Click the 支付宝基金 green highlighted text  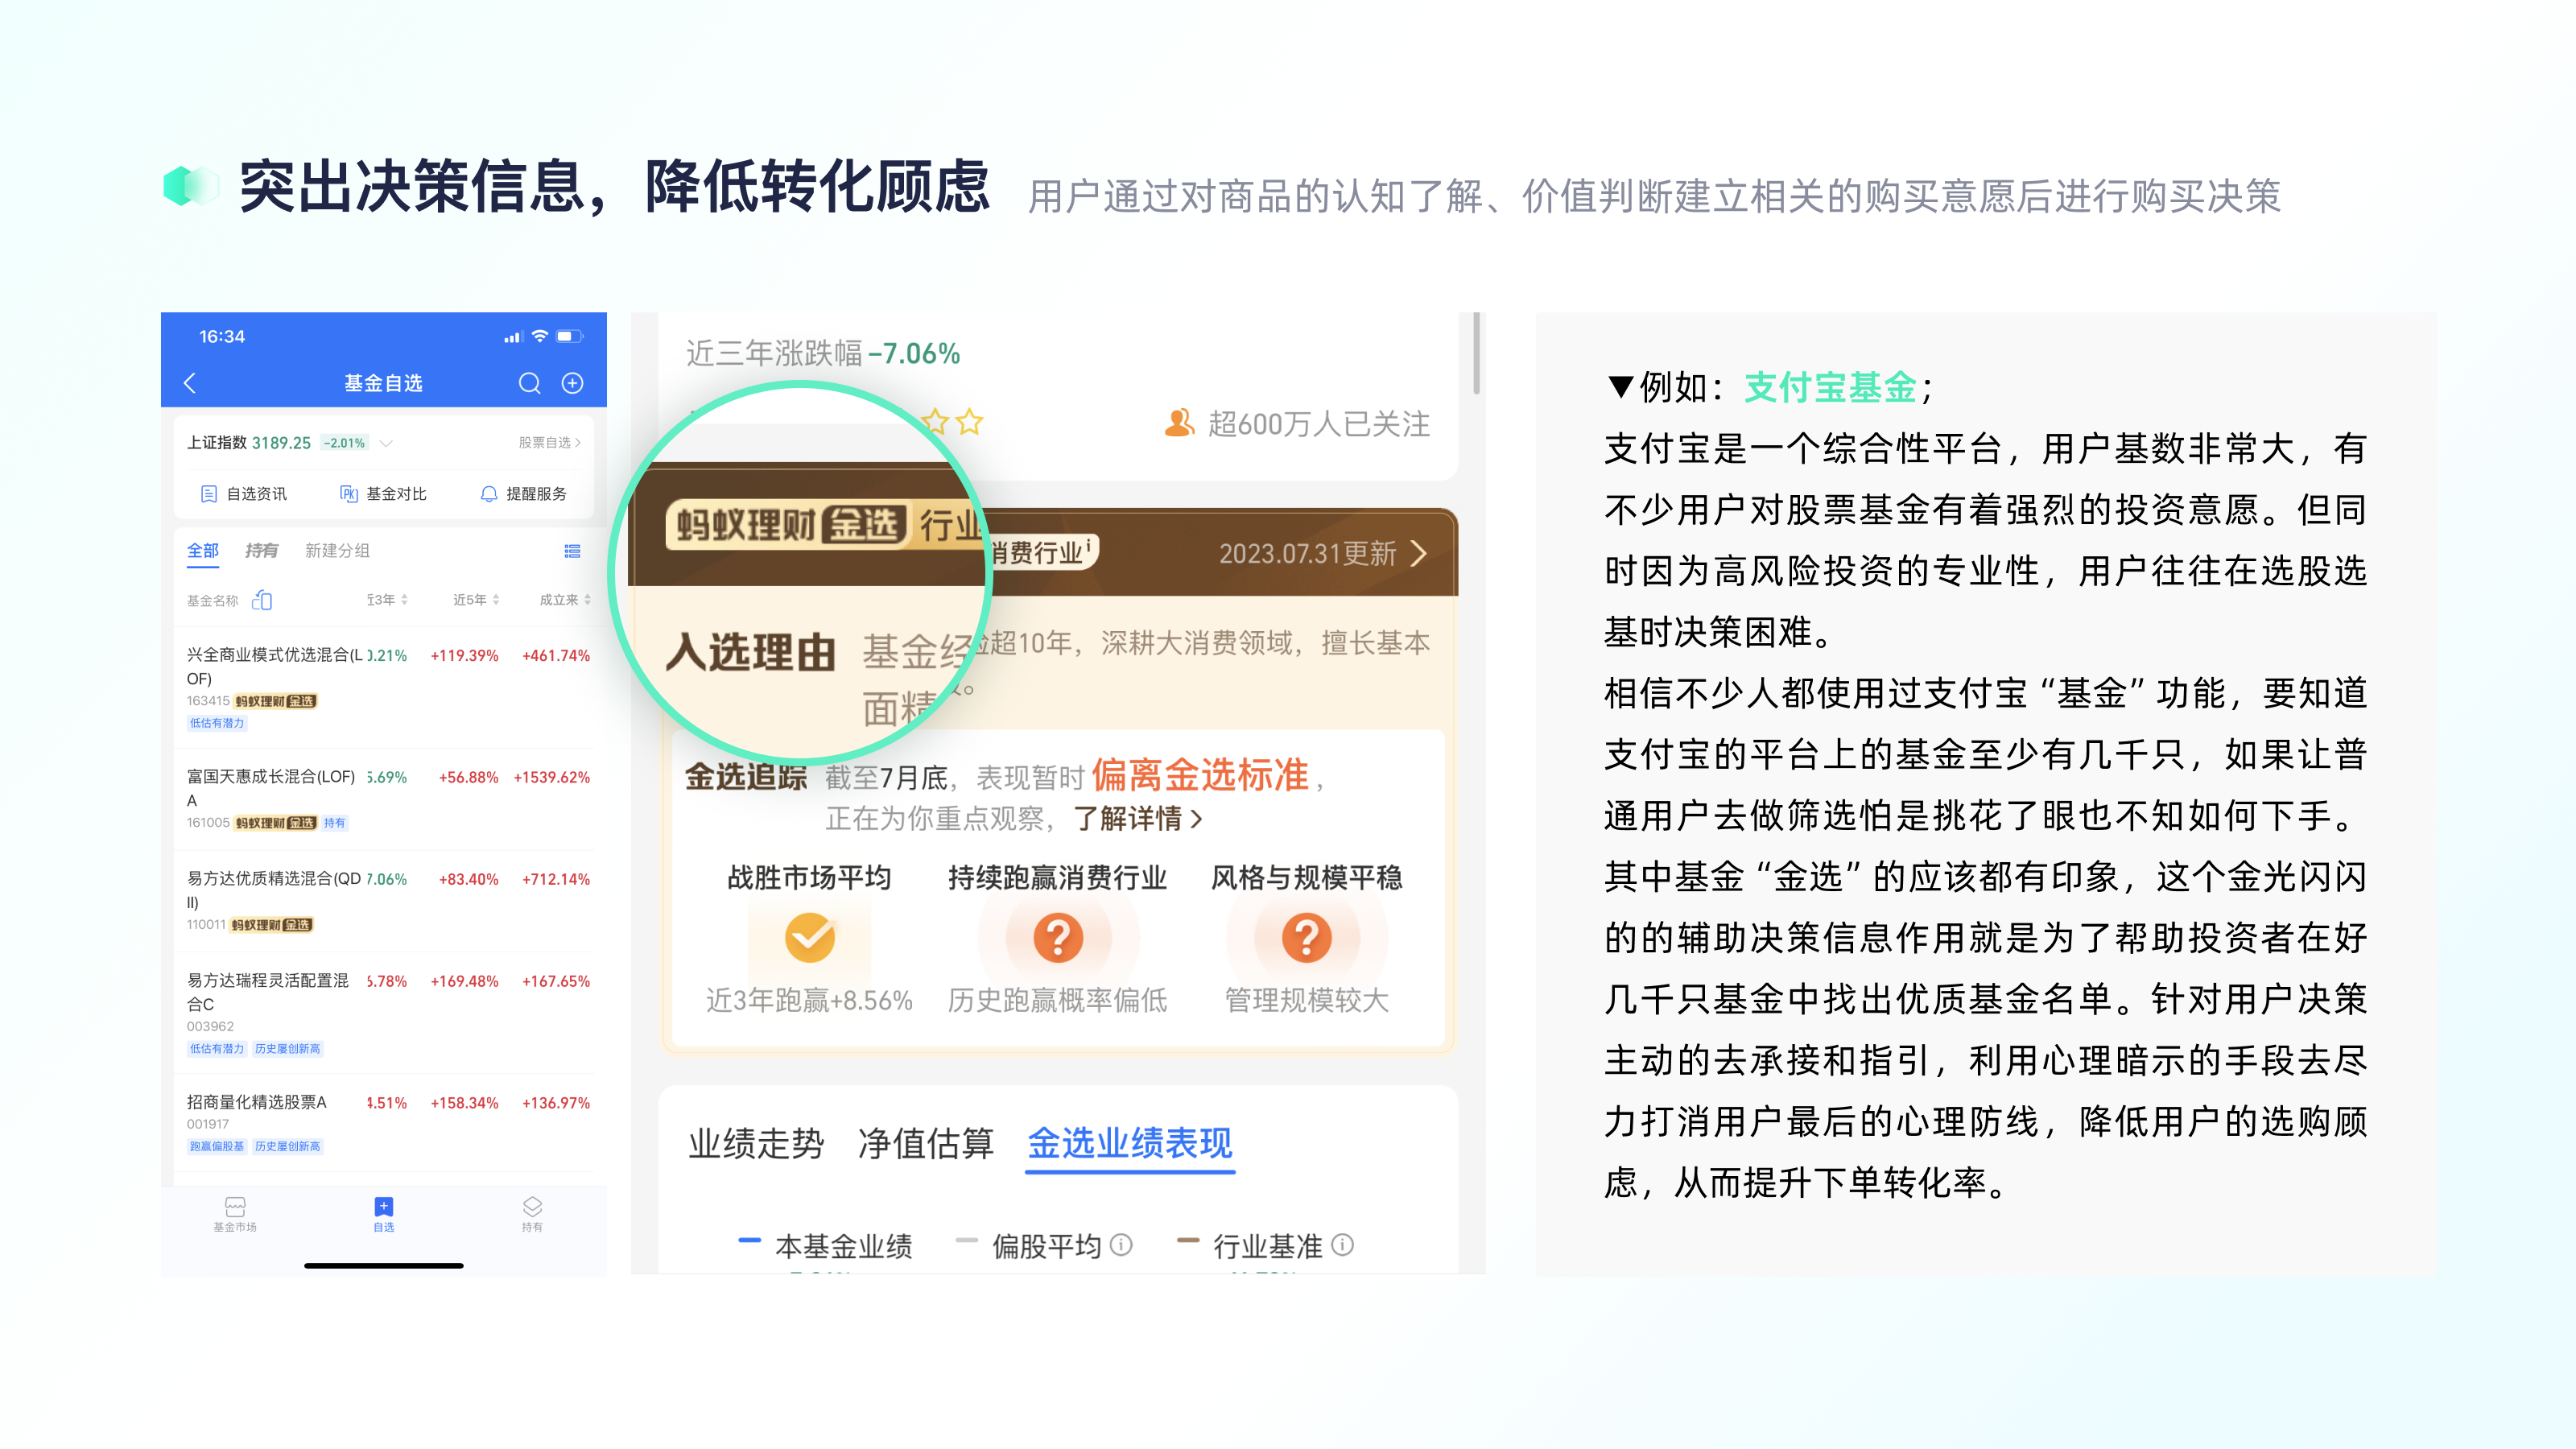tap(1830, 387)
